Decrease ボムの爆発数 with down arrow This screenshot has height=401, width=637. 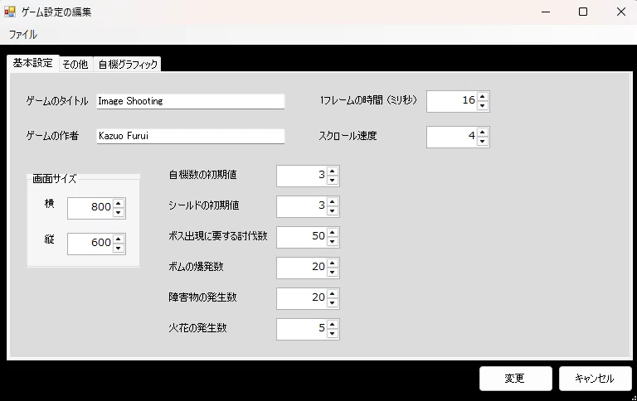point(333,272)
